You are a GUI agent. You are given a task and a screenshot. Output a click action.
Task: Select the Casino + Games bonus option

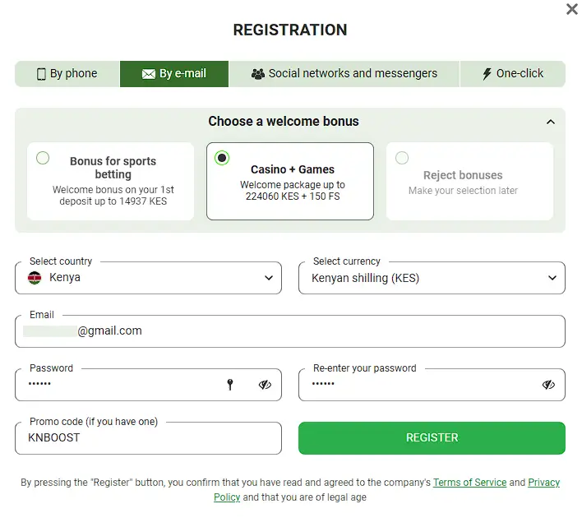click(222, 158)
